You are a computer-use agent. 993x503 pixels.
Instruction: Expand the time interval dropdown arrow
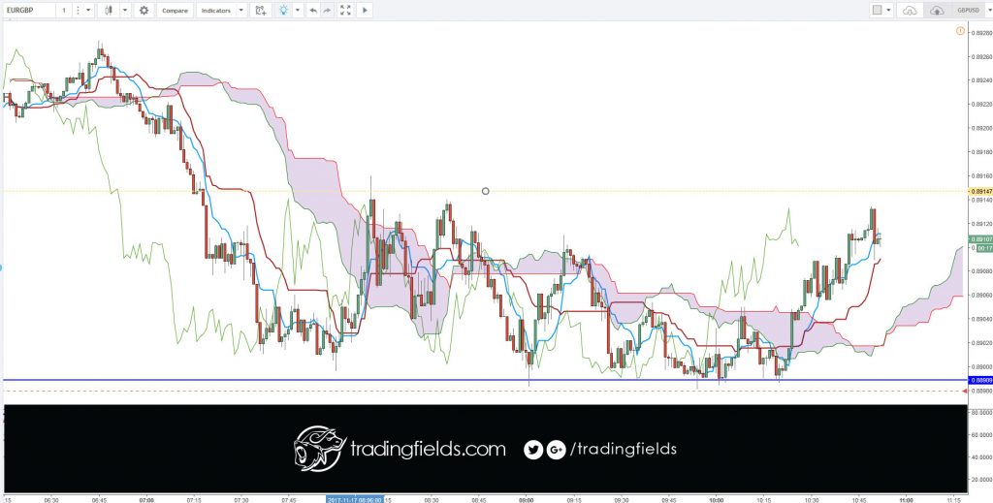click(x=88, y=10)
